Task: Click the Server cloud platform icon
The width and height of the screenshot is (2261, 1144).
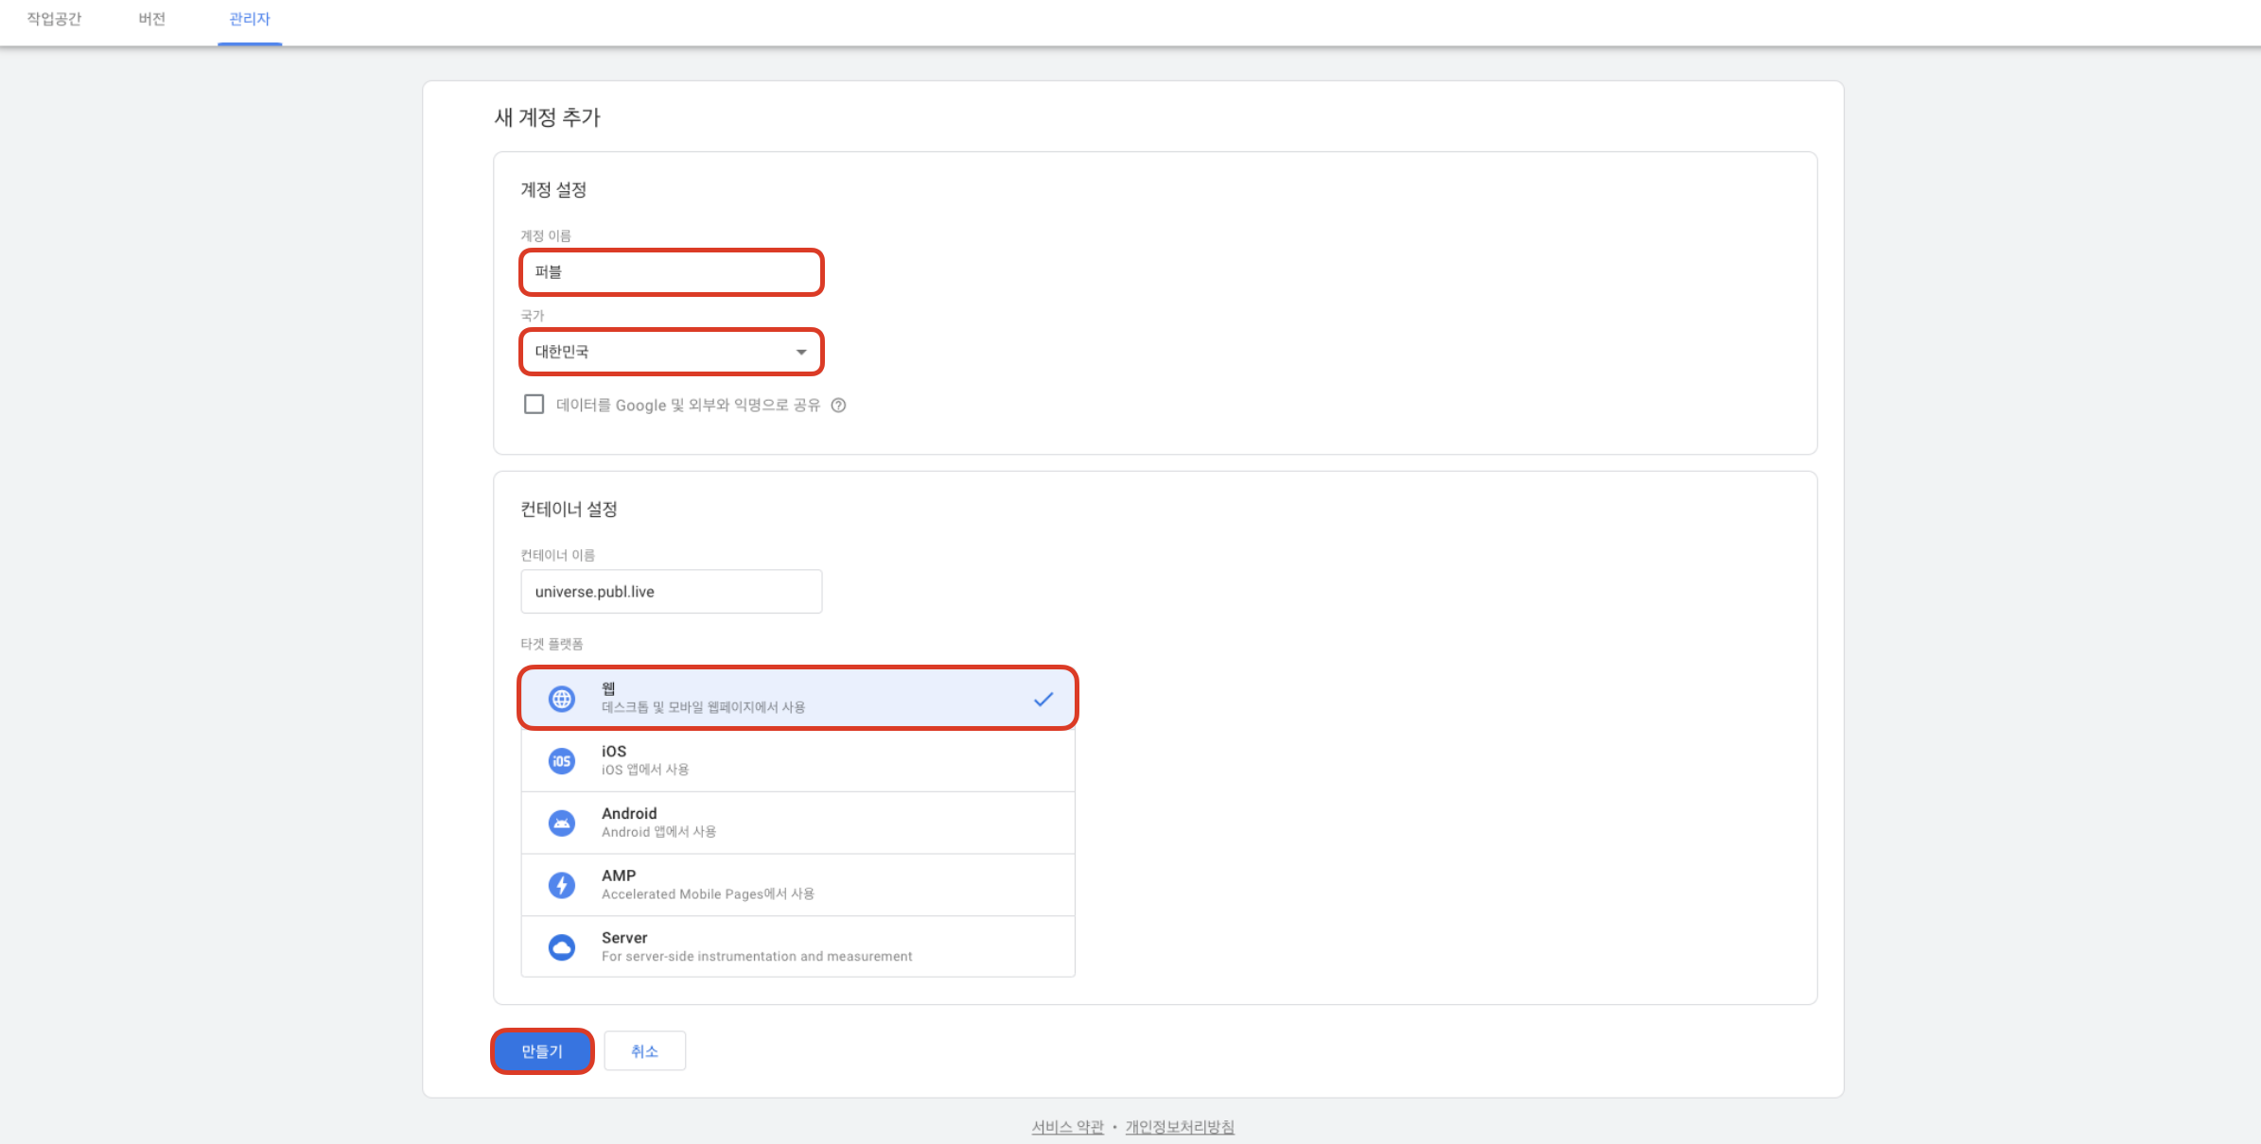Action: click(x=562, y=945)
